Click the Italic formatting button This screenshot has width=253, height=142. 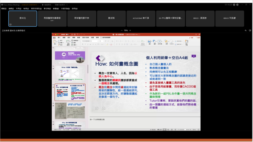(85, 44)
